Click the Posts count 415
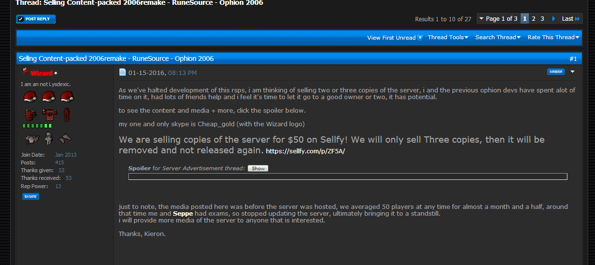 pos(59,162)
